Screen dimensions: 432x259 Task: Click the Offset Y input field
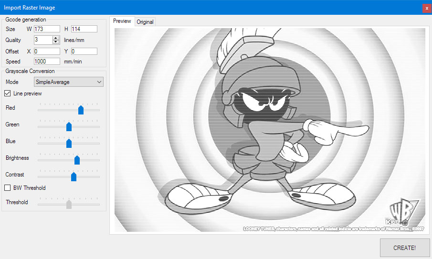coord(84,51)
